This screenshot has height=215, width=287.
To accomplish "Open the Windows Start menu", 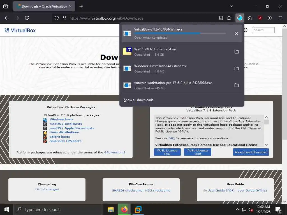I will (7, 209).
